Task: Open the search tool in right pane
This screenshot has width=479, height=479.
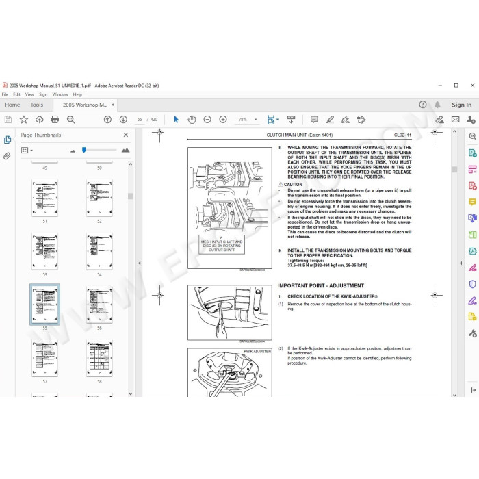Action: pyautogui.click(x=473, y=137)
